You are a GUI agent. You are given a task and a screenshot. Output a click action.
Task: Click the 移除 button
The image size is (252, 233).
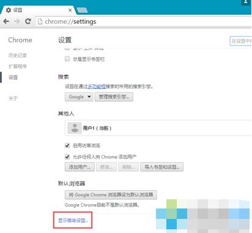pyautogui.click(x=128, y=167)
